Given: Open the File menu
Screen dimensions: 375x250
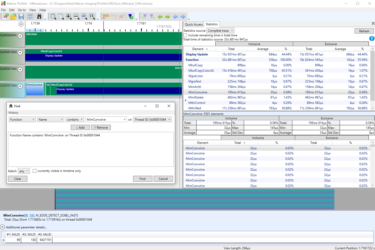Looking at the screenshot, I should [3, 10].
